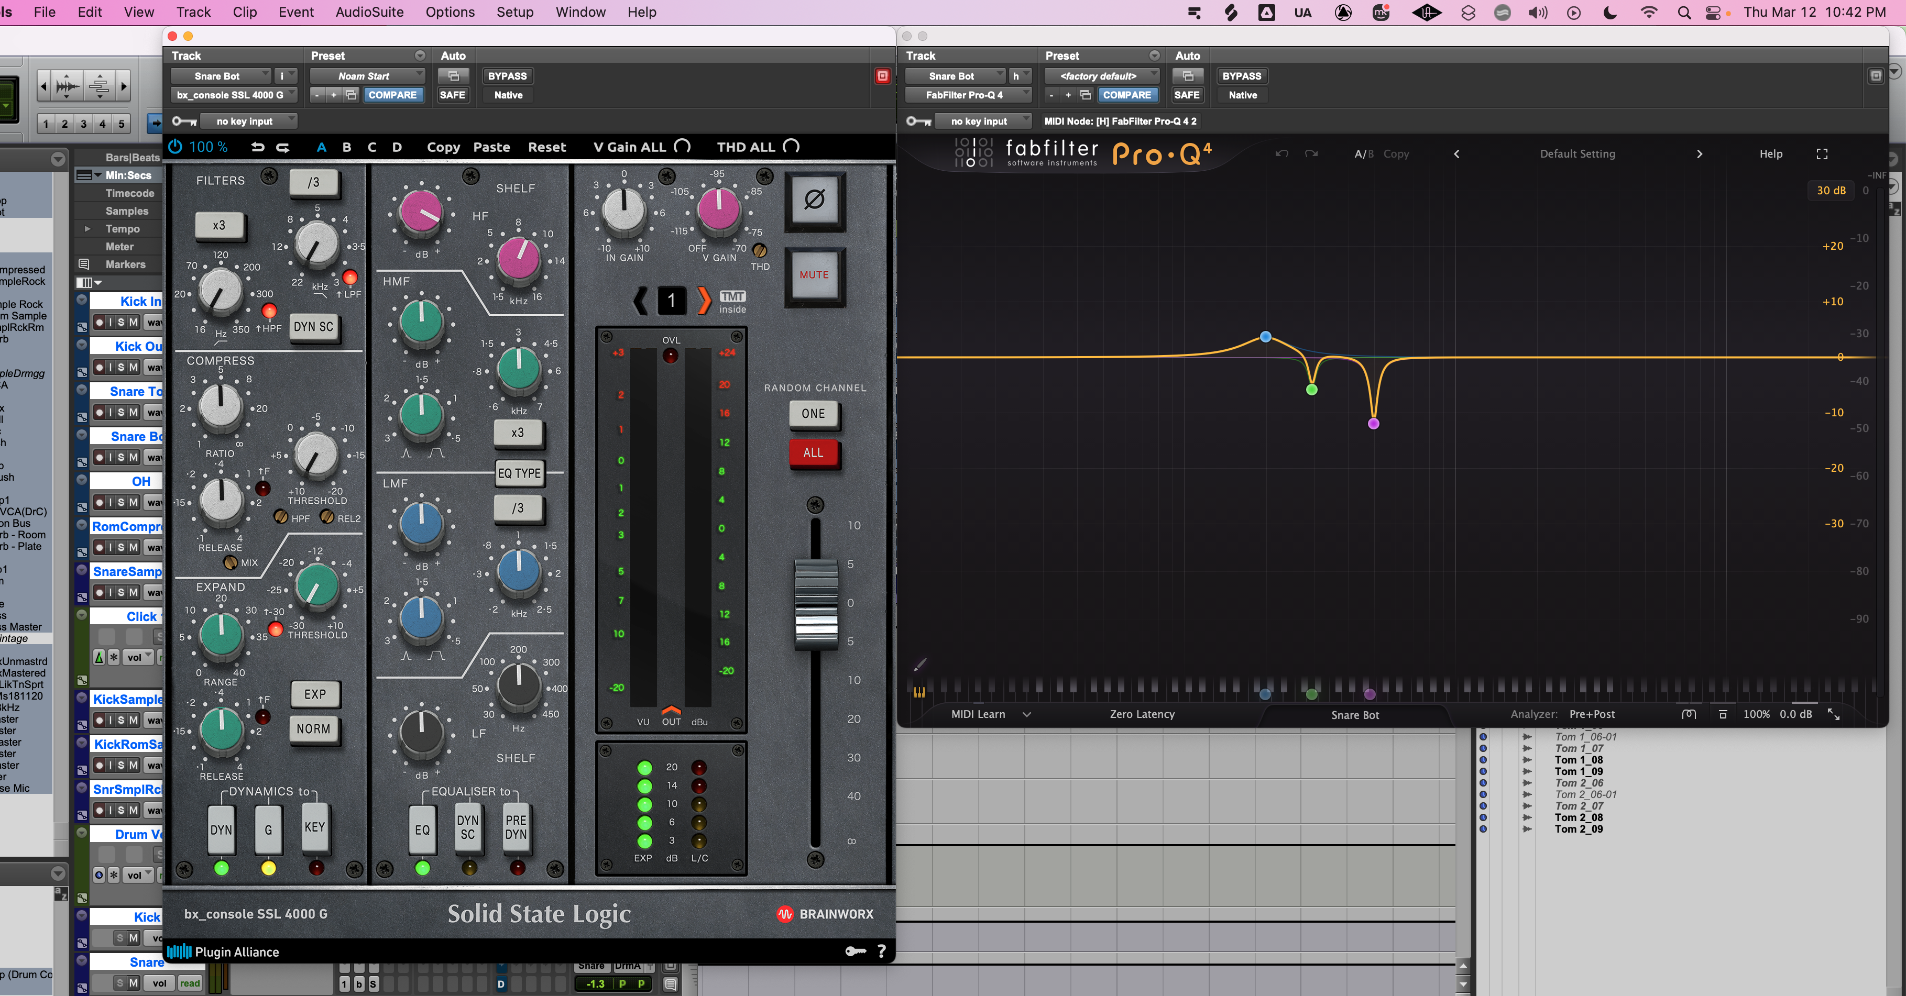
Task: Toggle expander EXP mode button
Action: pyautogui.click(x=314, y=694)
